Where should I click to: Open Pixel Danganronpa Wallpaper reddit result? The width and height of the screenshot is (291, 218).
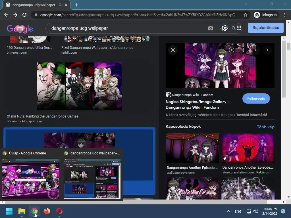pos(97,48)
